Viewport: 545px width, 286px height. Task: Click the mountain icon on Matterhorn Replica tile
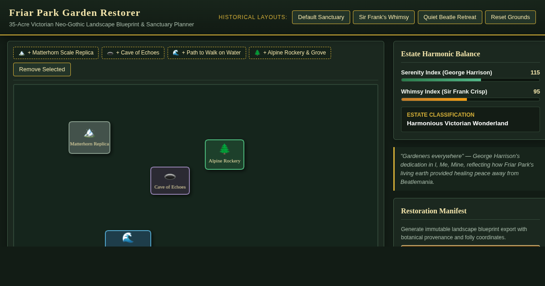(x=89, y=133)
